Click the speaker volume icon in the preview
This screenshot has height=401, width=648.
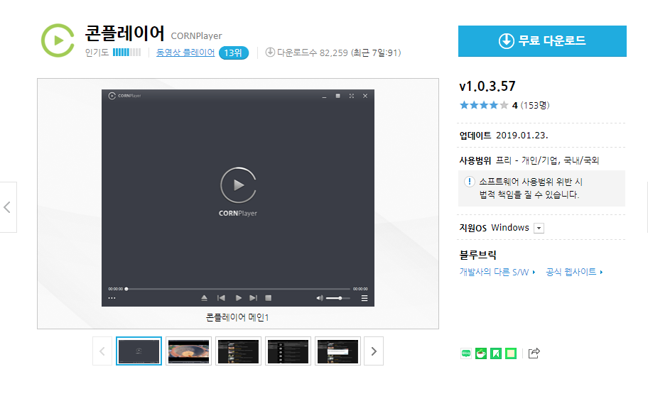pos(320,298)
